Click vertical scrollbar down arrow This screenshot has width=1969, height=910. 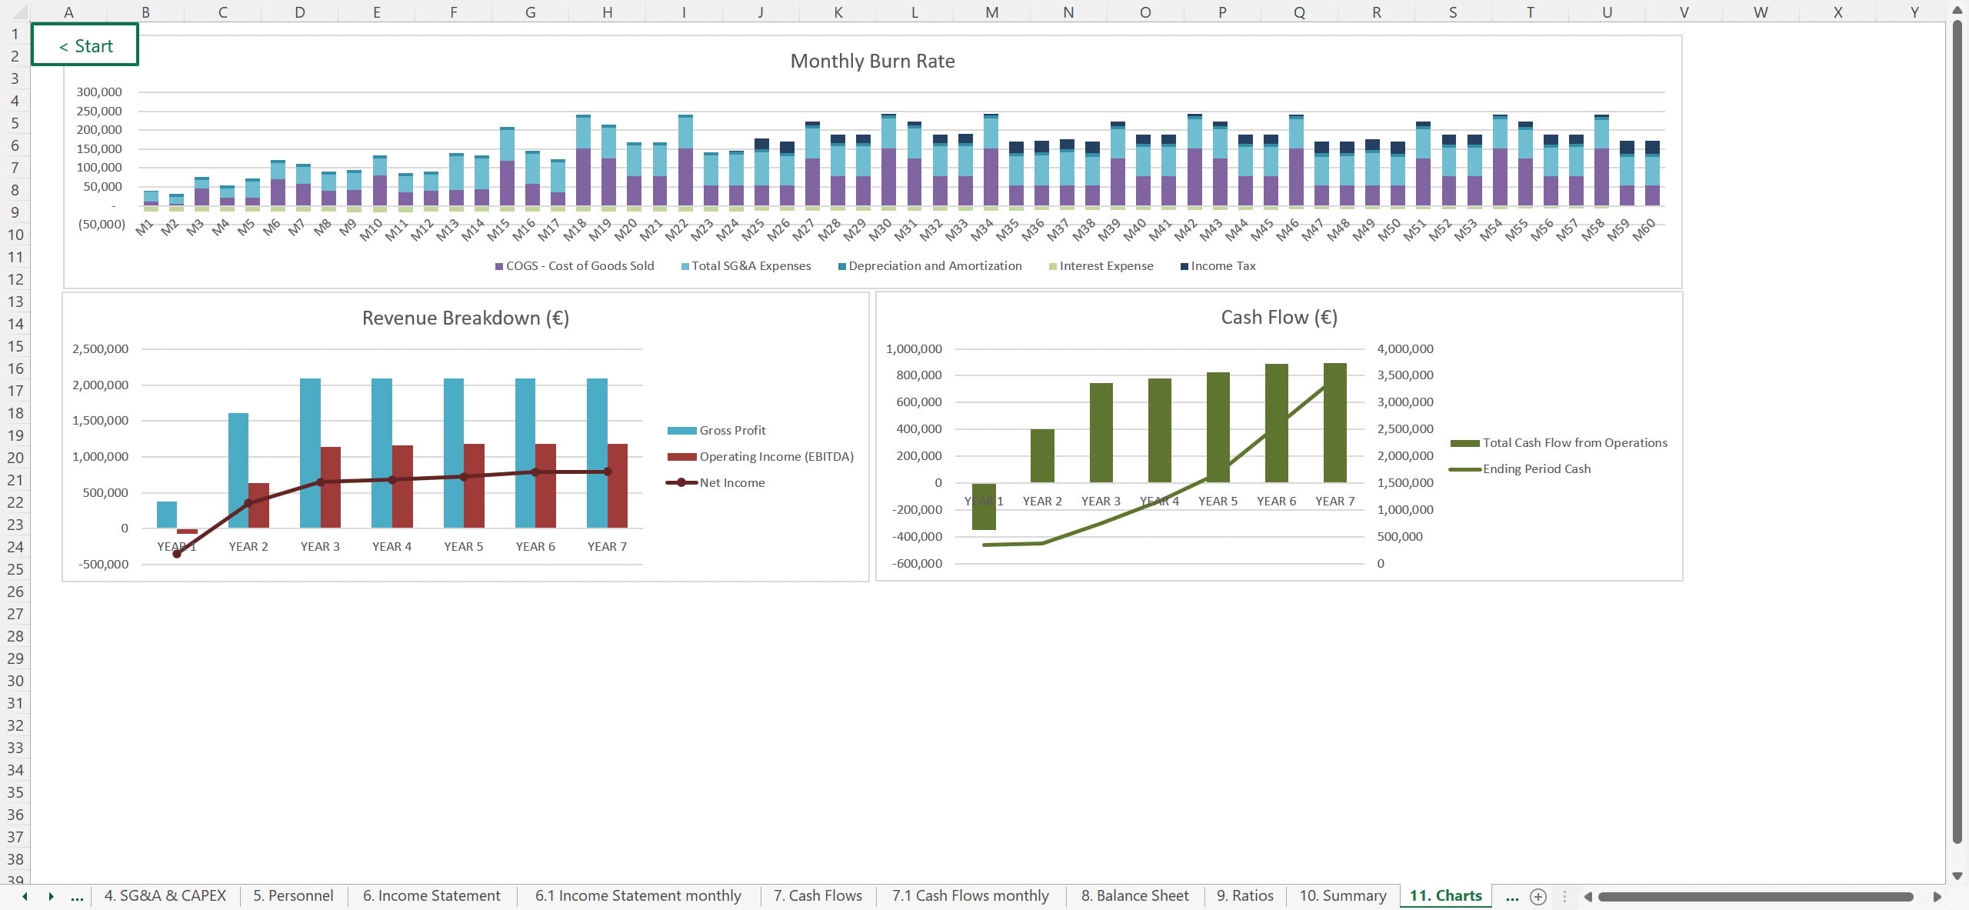pos(1957,876)
